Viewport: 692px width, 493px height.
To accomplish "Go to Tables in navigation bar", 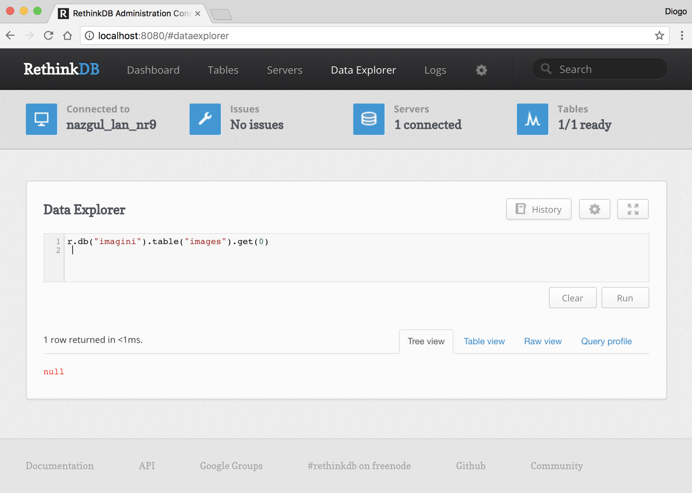I will point(223,70).
